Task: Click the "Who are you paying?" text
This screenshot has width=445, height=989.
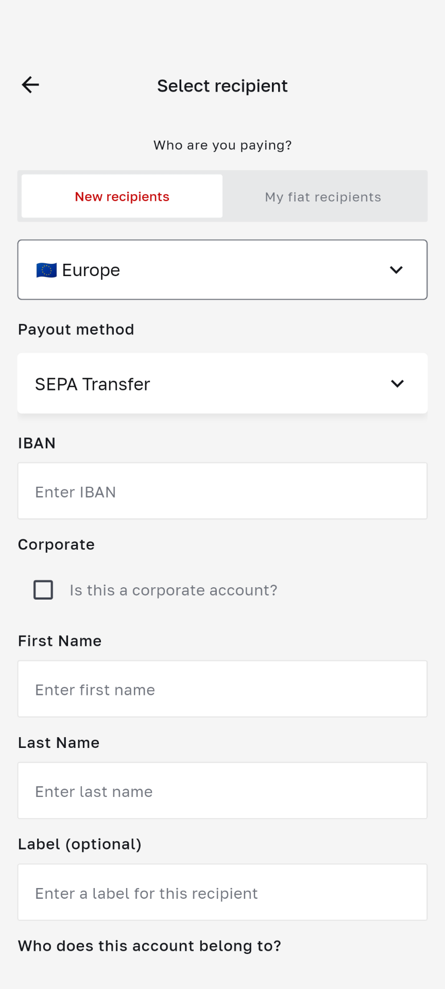Action: pyautogui.click(x=222, y=145)
